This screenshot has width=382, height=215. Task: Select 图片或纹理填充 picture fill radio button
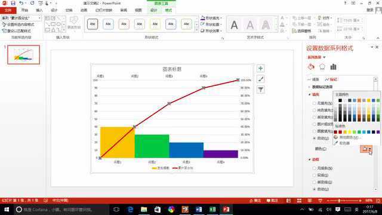[x=315, y=124]
